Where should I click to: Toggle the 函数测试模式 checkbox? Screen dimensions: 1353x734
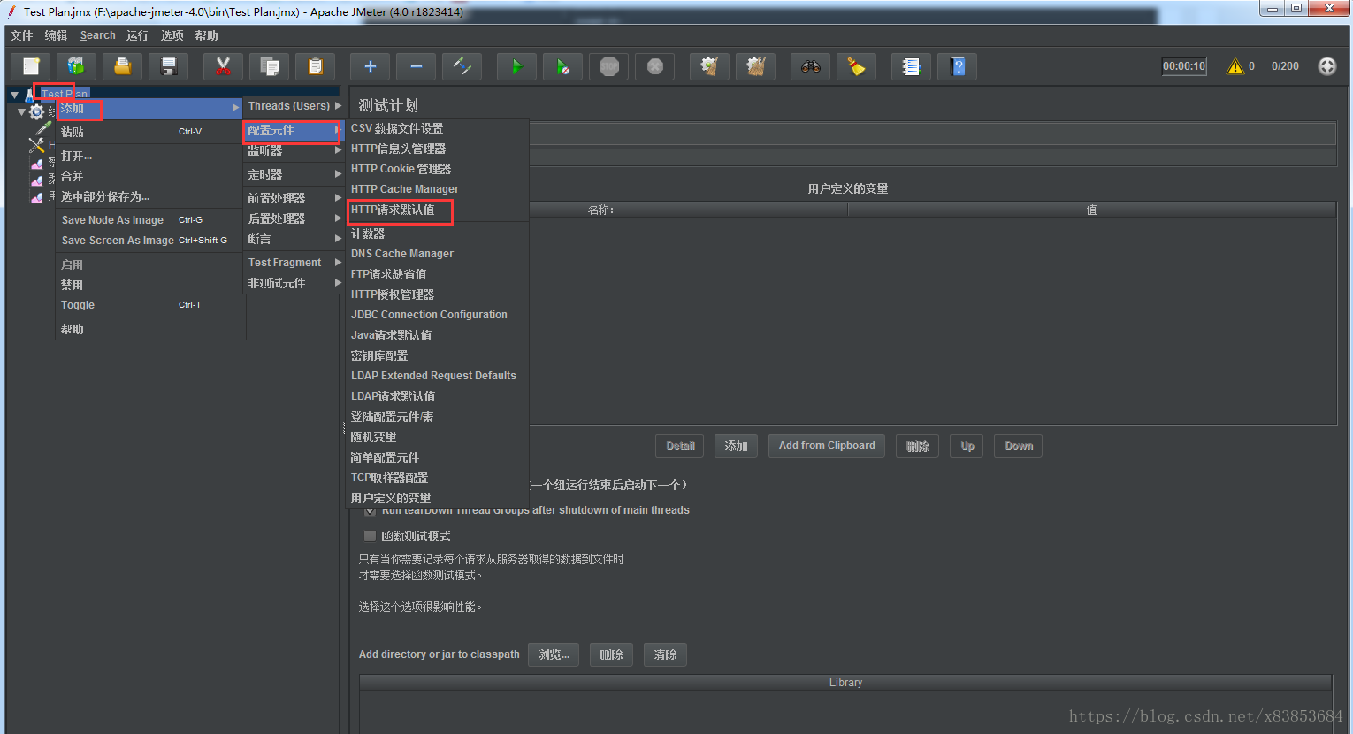click(370, 536)
